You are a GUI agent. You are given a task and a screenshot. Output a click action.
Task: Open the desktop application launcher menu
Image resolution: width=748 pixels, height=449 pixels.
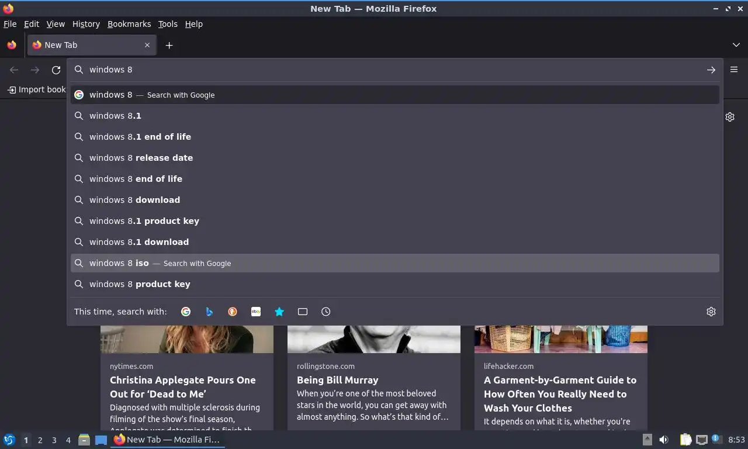[9, 440]
